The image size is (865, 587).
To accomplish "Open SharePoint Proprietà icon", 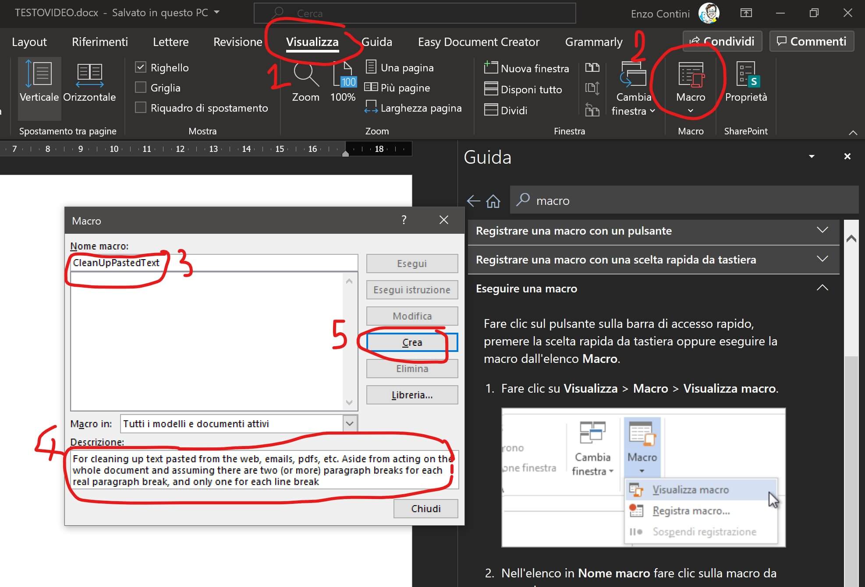I will (x=746, y=75).
